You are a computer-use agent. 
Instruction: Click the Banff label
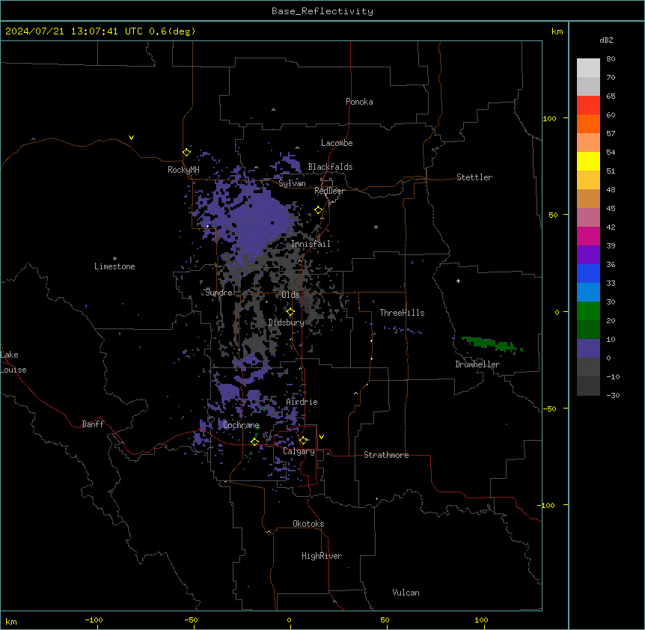[93, 424]
